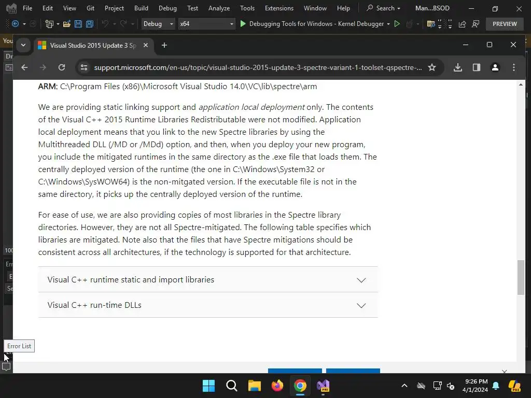Click the Send Feedback person icon

pos(476,24)
